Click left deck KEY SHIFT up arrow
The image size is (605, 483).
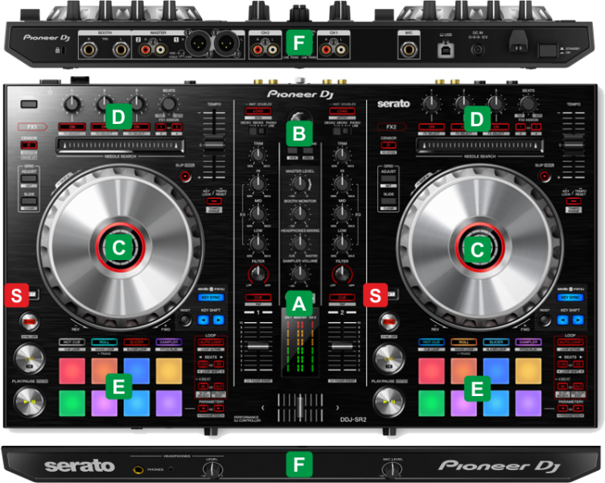click(219, 320)
